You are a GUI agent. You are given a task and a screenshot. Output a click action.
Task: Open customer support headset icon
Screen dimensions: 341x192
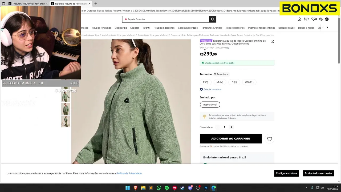coord(321,19)
